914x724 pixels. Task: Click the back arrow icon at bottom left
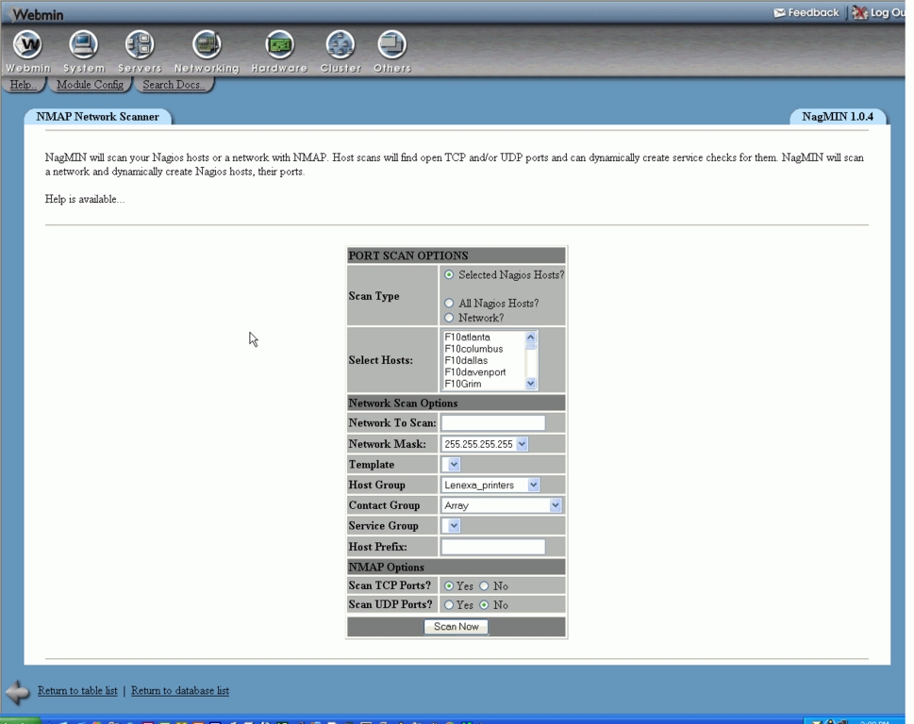17,692
